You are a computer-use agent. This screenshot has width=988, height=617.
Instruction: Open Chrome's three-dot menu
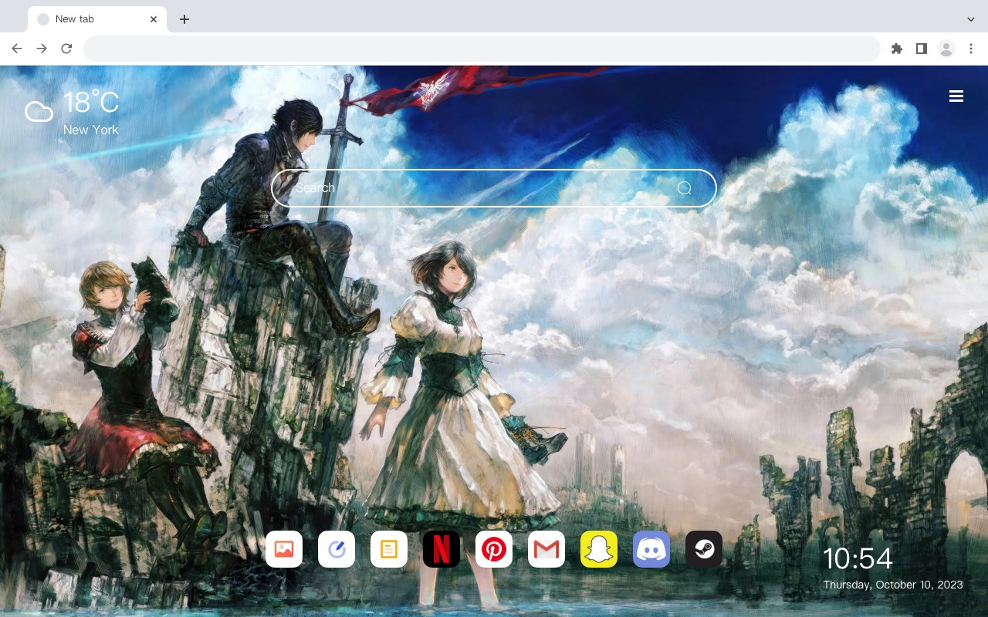(x=971, y=49)
